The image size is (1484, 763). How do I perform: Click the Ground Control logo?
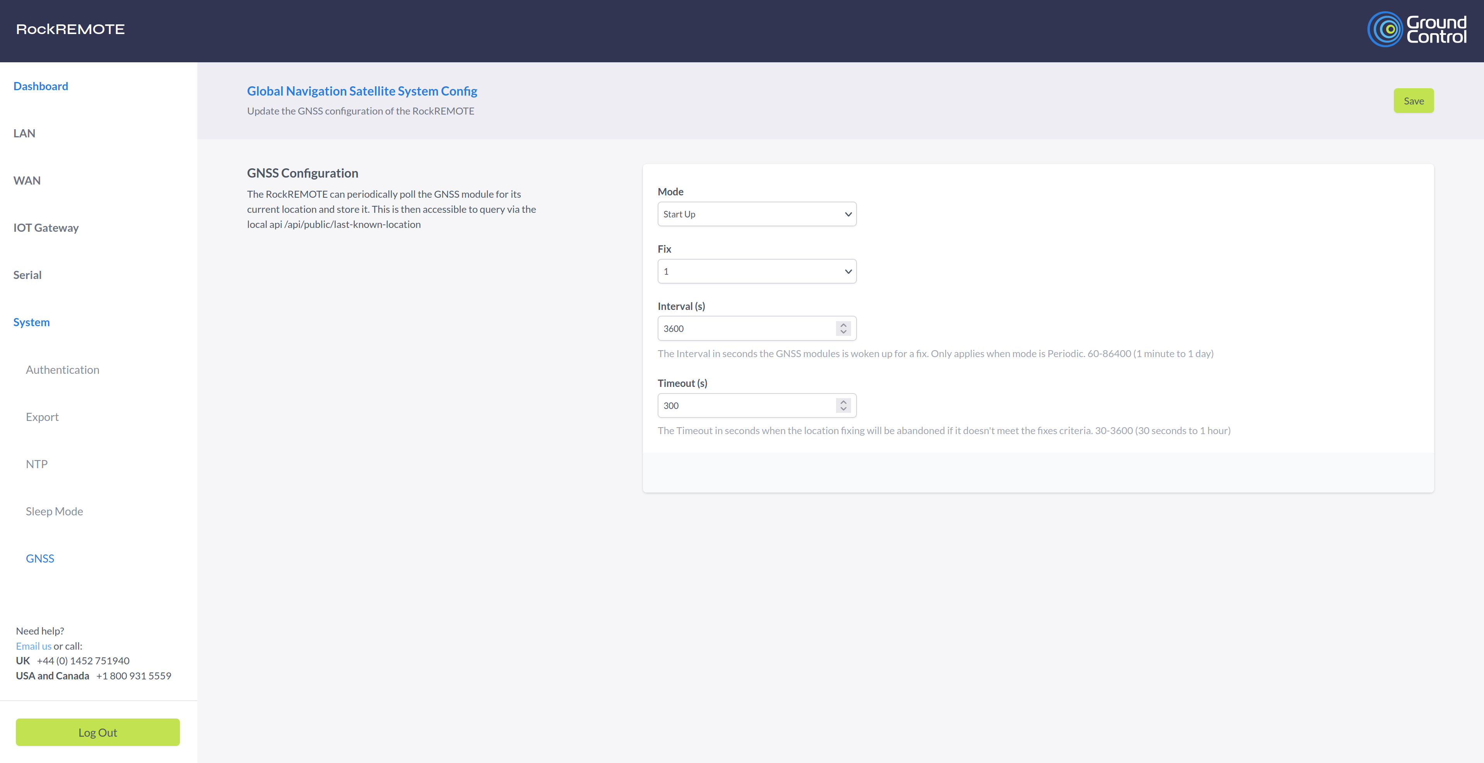(1417, 29)
